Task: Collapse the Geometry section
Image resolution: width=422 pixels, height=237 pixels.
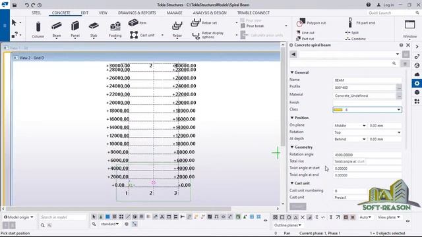Action: [292, 147]
